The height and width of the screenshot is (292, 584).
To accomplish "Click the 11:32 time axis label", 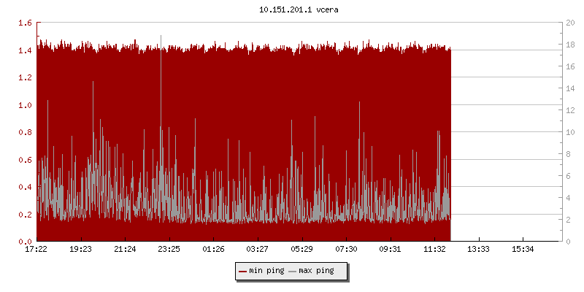I will pos(435,249).
